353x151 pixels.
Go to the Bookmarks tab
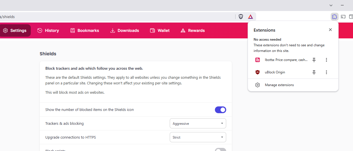(84, 30)
